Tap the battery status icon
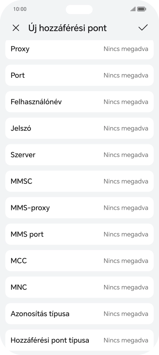Screen dimensions: 159x355 (x=142, y=9)
